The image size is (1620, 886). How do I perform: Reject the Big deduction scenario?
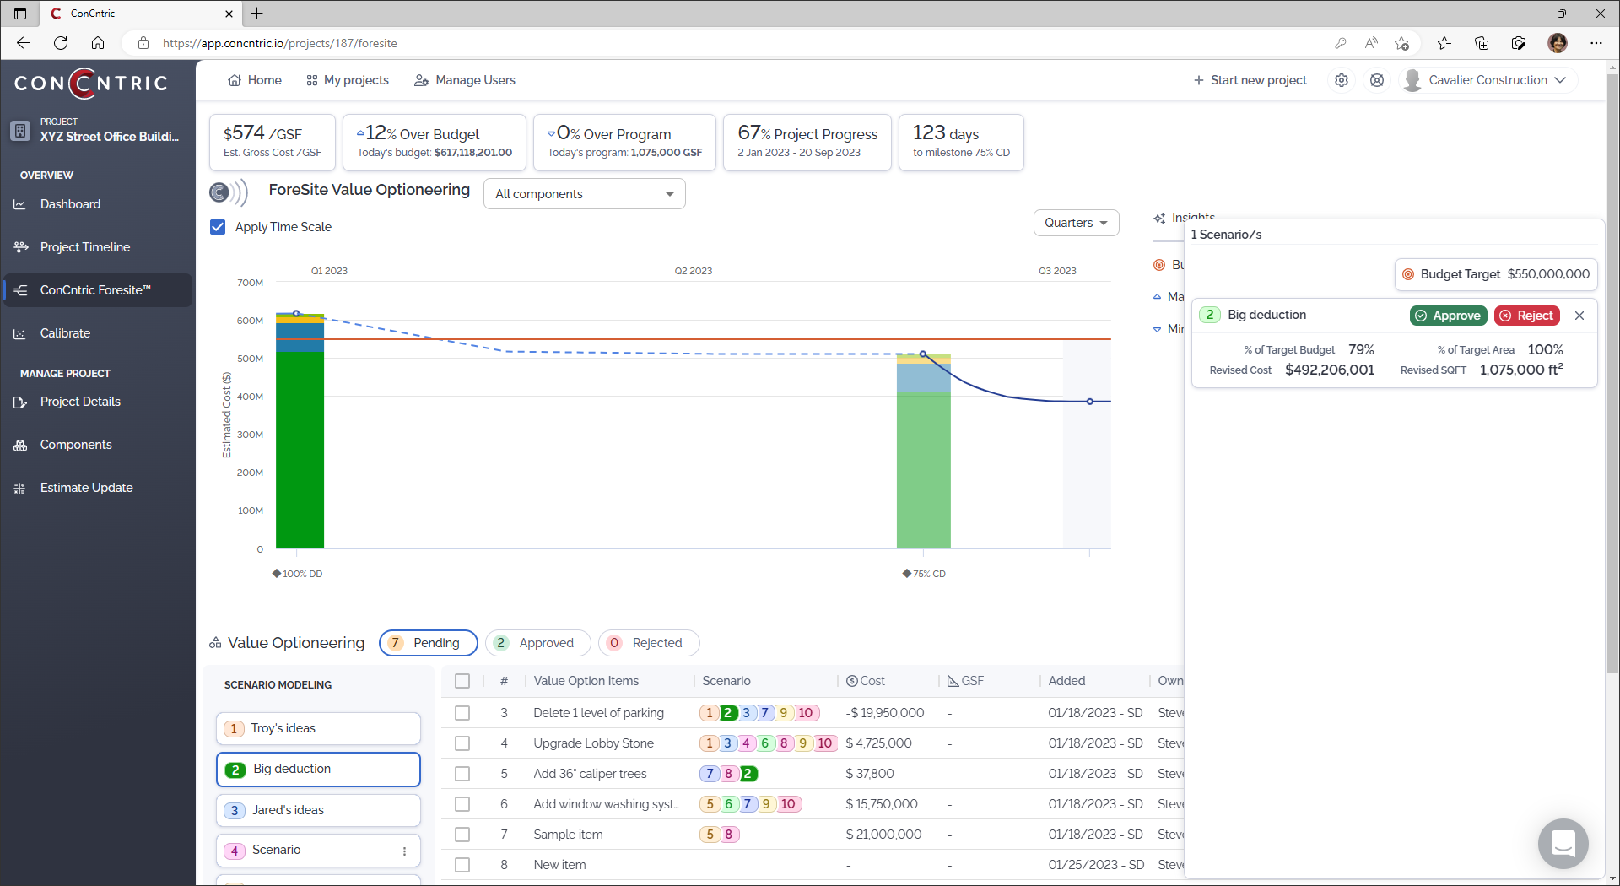point(1527,316)
